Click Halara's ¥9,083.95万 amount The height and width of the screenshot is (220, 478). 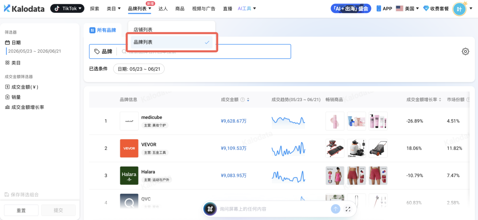coord(234,175)
